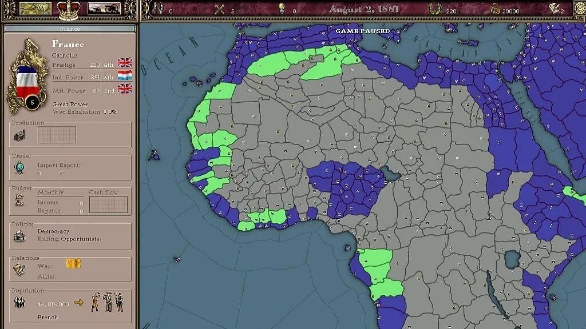Click the yellow population growth arrow
The height and width of the screenshot is (329, 586).
[78, 302]
